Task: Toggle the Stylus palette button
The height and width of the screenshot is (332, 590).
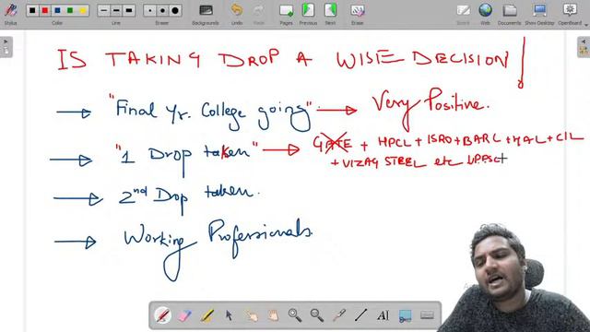Action: (x=10, y=14)
